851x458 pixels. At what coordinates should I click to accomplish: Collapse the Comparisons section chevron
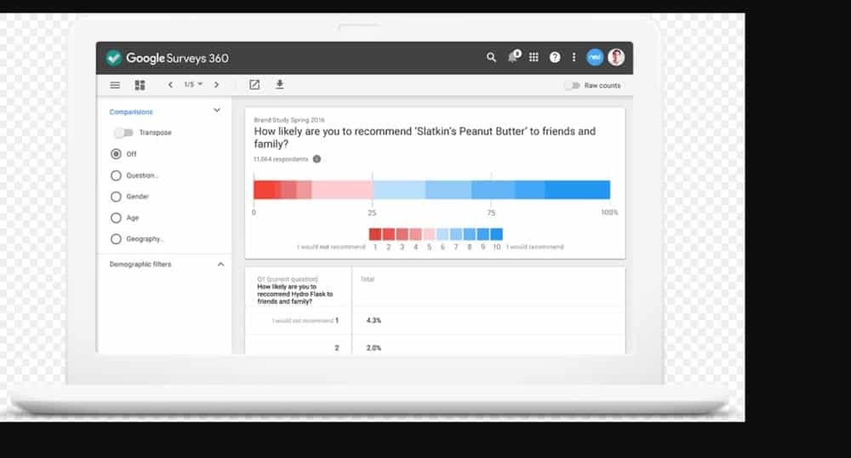[x=216, y=110]
